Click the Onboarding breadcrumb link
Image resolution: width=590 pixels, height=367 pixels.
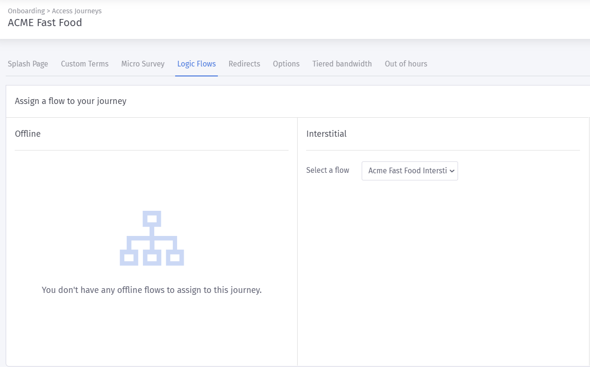pyautogui.click(x=26, y=11)
